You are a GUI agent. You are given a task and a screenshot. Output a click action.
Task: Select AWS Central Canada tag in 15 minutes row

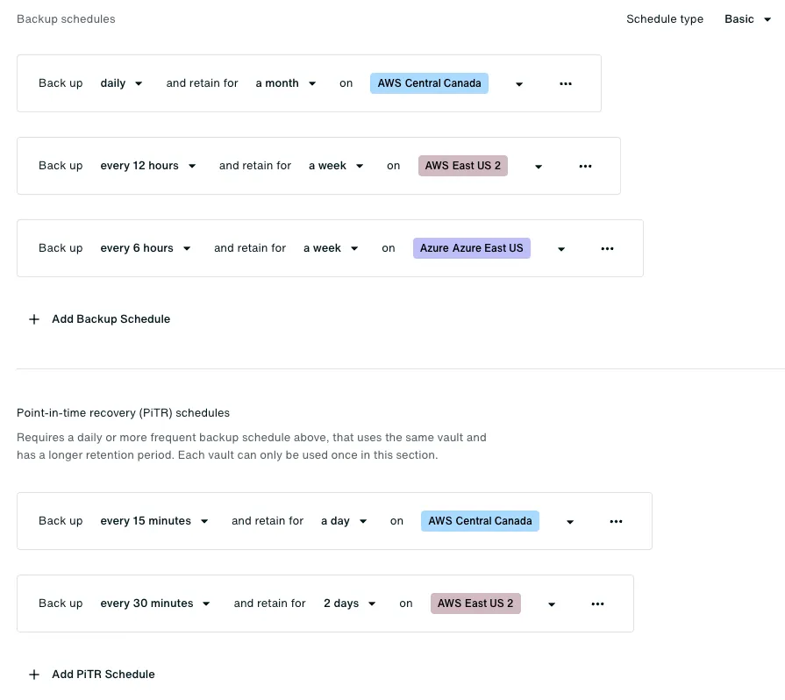(480, 521)
